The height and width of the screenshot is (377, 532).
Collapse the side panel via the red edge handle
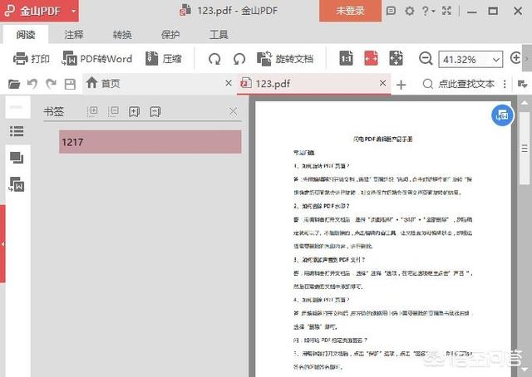2,243
